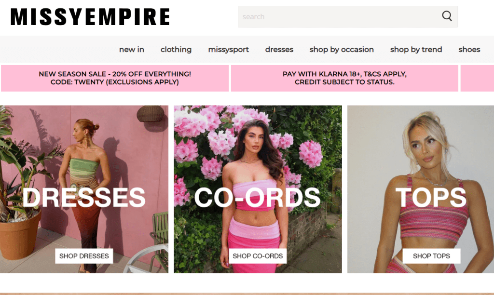Open the shoes menu
Viewport: 494px width, 295px height.
(x=469, y=50)
